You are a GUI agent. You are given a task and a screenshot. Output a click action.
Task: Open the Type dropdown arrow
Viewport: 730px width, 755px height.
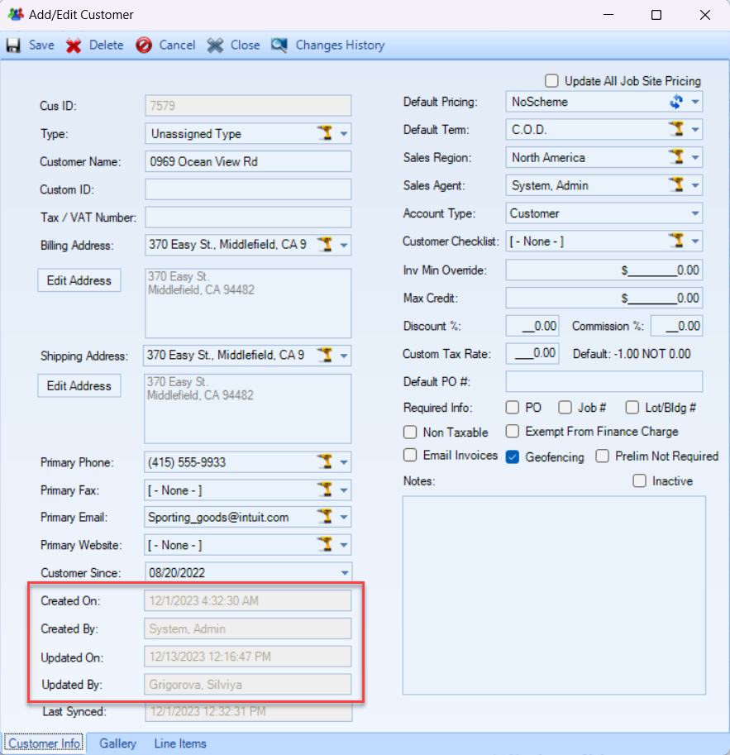tap(344, 134)
